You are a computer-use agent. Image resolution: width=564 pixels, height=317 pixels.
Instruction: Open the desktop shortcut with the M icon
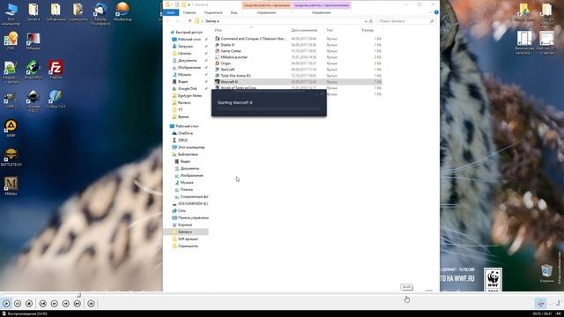11,186
